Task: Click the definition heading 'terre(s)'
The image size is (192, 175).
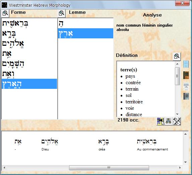Action: 129,70
